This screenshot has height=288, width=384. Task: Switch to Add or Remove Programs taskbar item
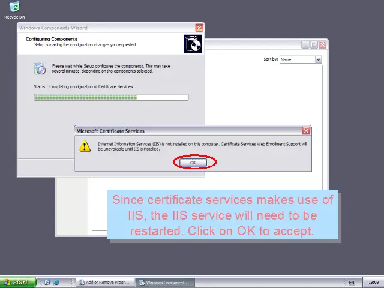click(x=105, y=283)
